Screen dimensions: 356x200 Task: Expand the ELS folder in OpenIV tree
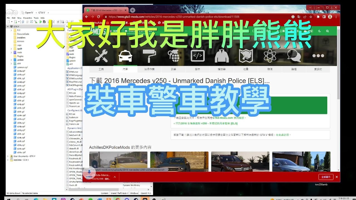(x=11, y=30)
